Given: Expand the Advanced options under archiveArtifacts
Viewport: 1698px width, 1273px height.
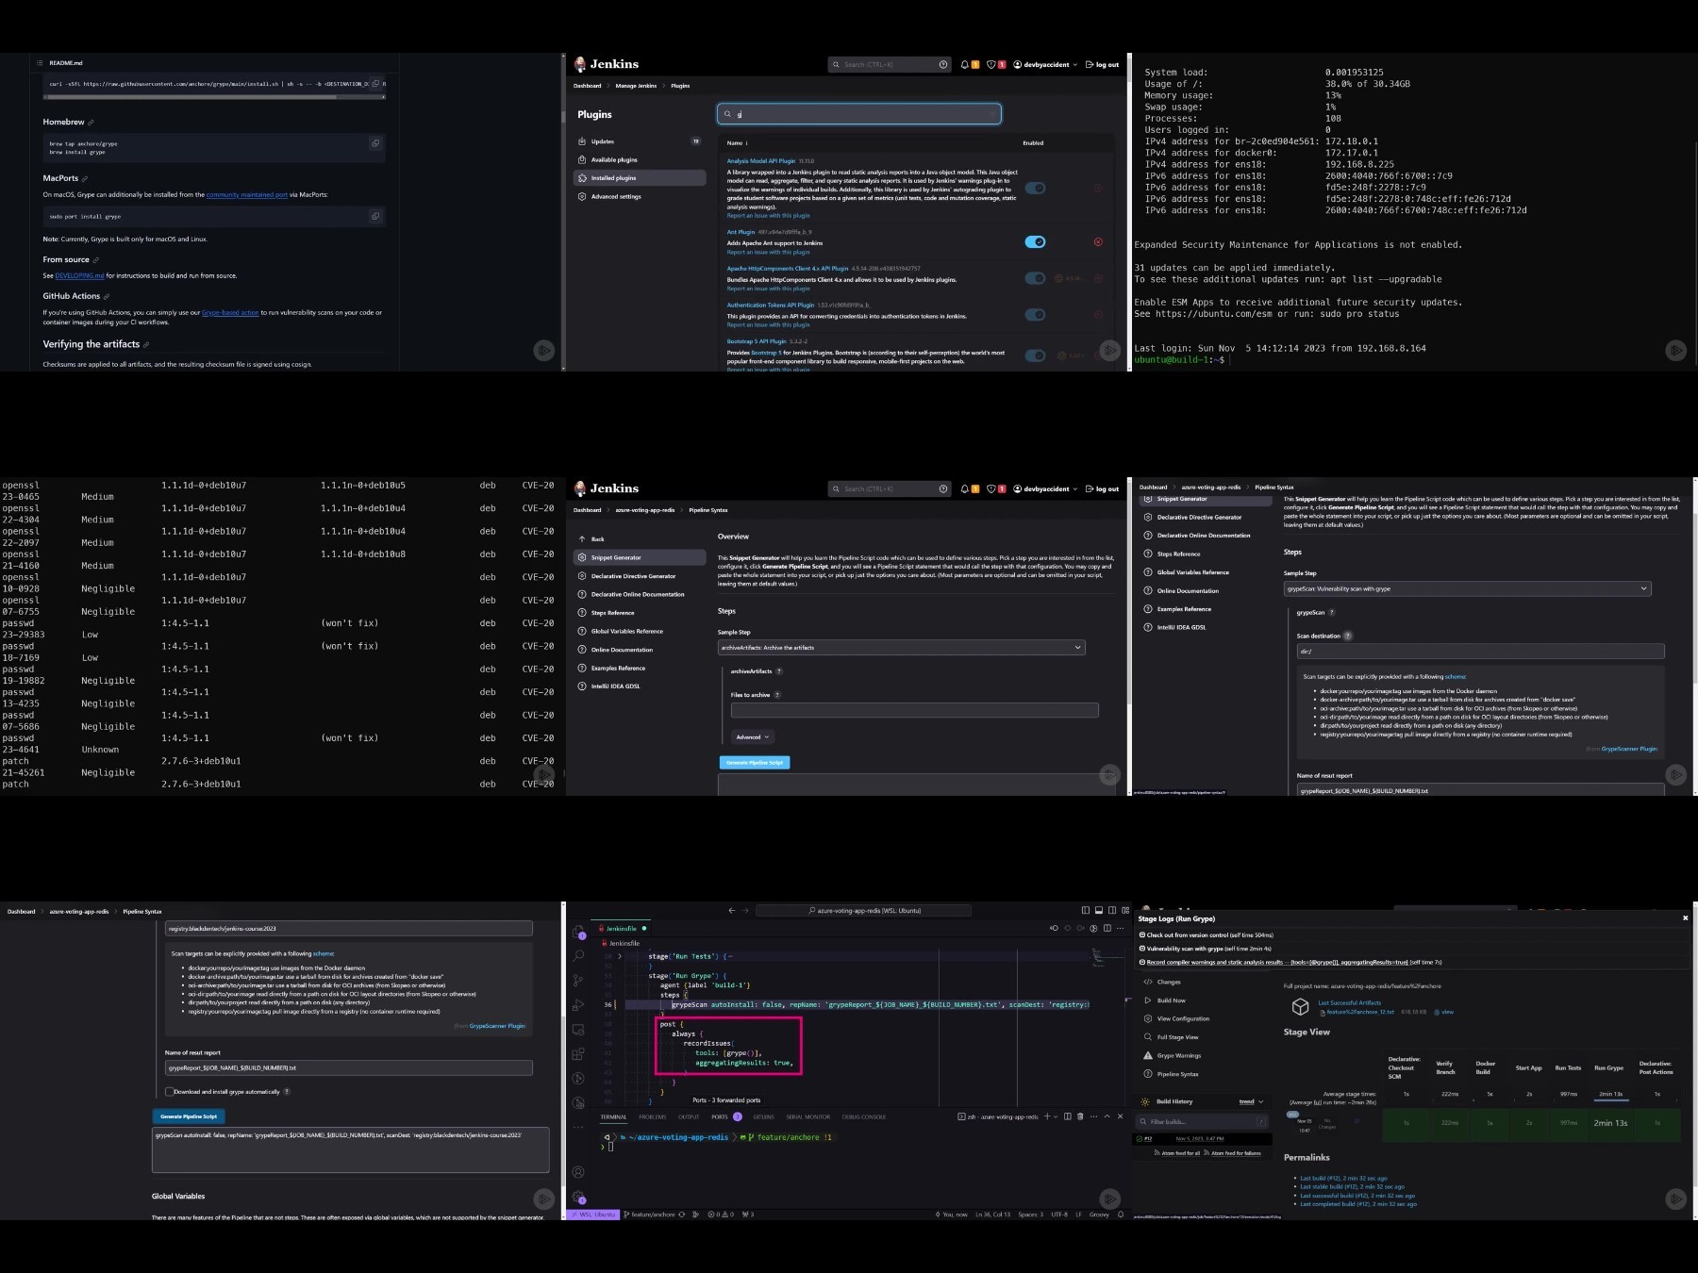Looking at the screenshot, I should click(753, 737).
